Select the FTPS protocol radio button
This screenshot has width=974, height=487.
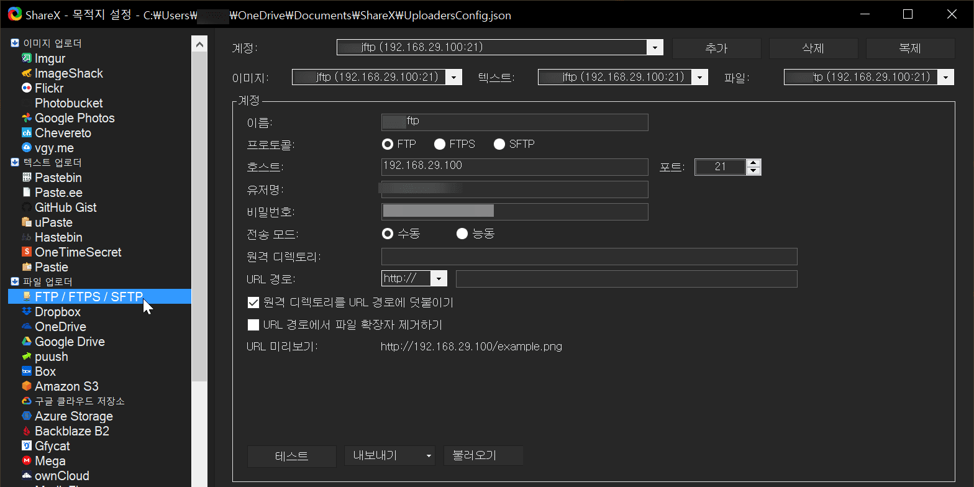point(440,144)
